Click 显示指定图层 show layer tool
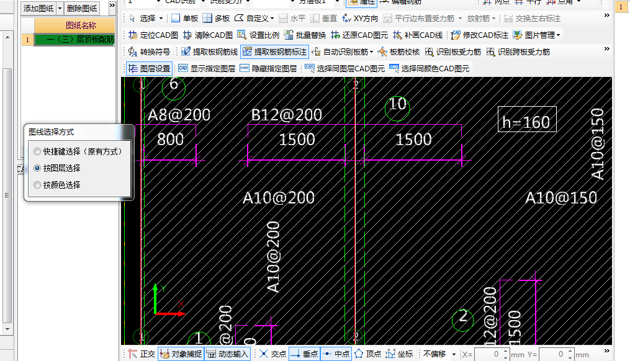The height and width of the screenshot is (361, 630). (207, 69)
